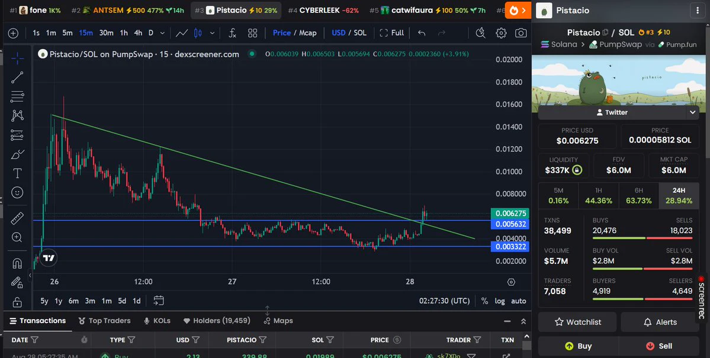Select the 30m timeframe
The image size is (710, 358).
pyautogui.click(x=106, y=33)
